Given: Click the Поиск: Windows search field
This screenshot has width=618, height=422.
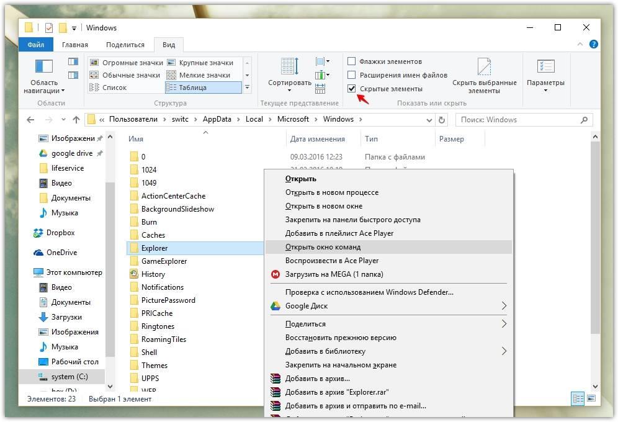Looking at the screenshot, I should point(524,120).
